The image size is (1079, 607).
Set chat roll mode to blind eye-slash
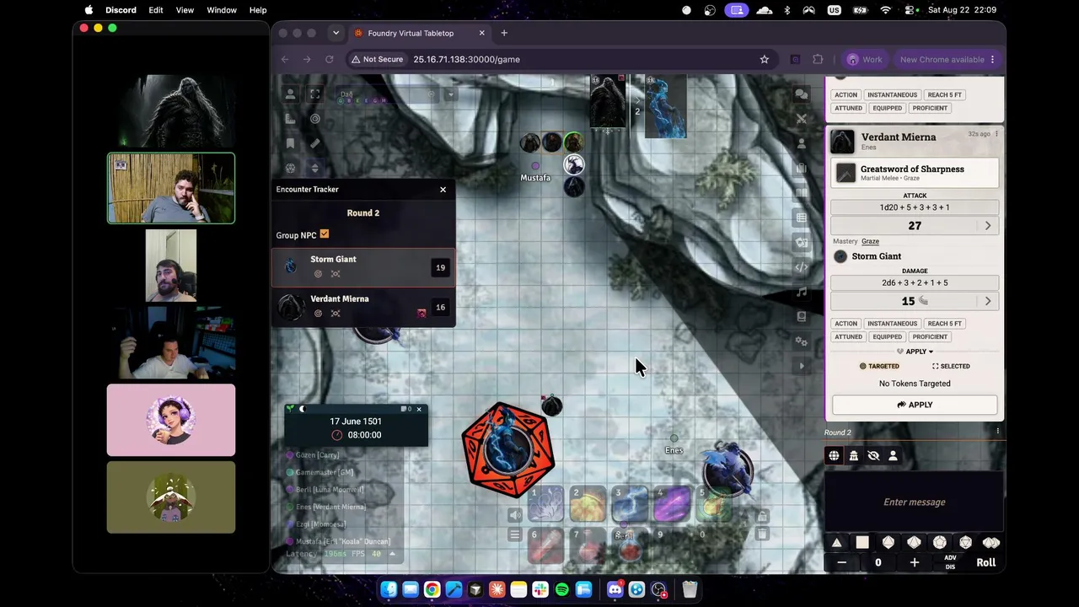[873, 456]
